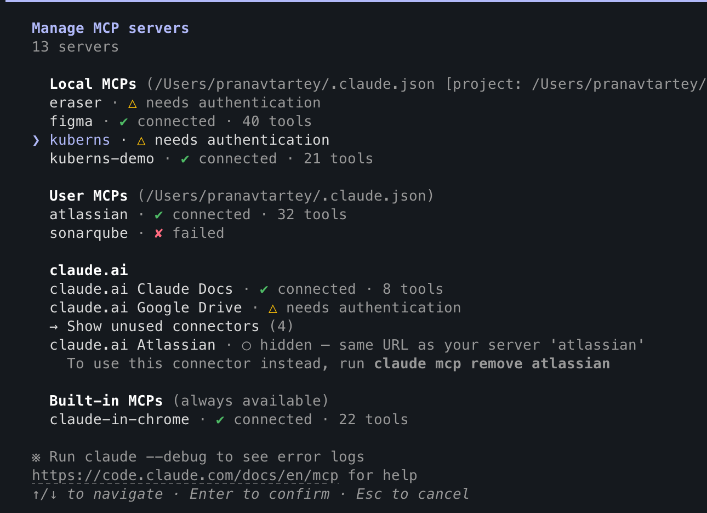Screen dimensions: 707x513
Task: Select the figma server entry
Action: click(x=181, y=122)
